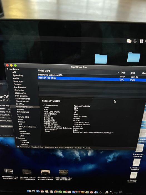Viewport: 146px width, 195px height.
Task: Select the Intel UHD Graphics 630 row
Action: tap(92, 75)
